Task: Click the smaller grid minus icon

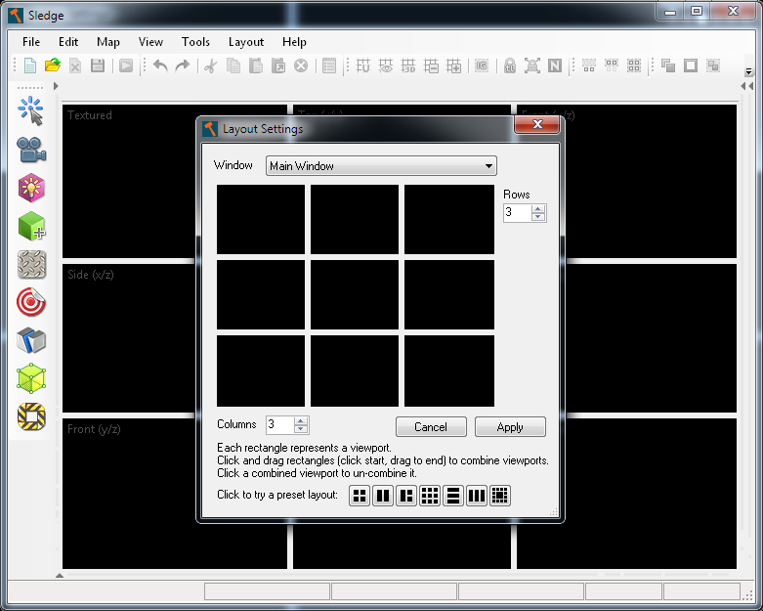Action: click(x=431, y=65)
